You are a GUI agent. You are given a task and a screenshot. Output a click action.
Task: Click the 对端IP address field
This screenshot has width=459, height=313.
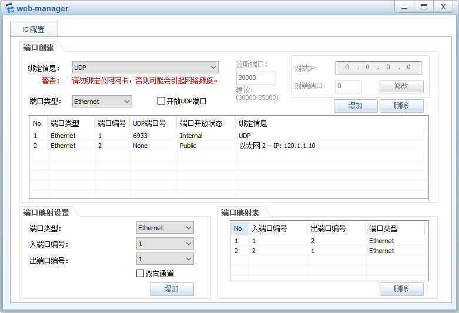(x=378, y=68)
